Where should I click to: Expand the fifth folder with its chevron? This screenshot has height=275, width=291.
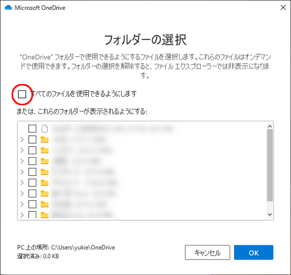[x=22, y=182]
